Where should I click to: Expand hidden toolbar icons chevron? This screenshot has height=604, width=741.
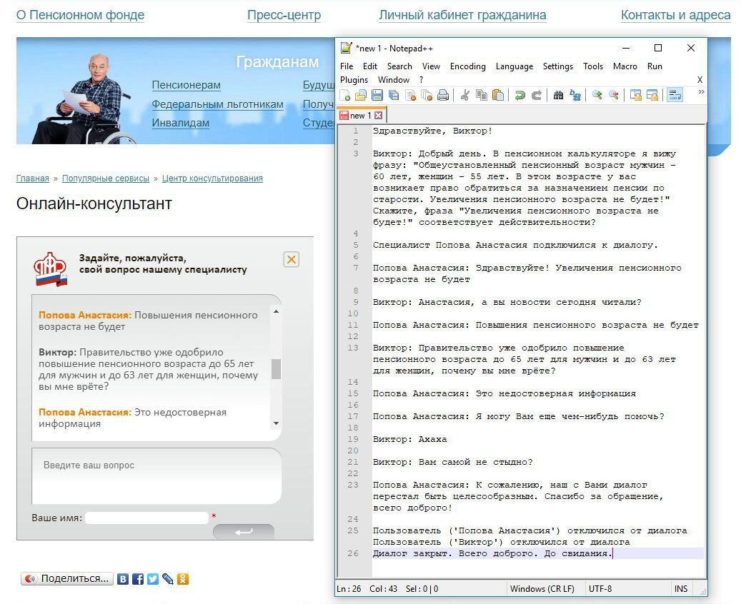click(701, 91)
